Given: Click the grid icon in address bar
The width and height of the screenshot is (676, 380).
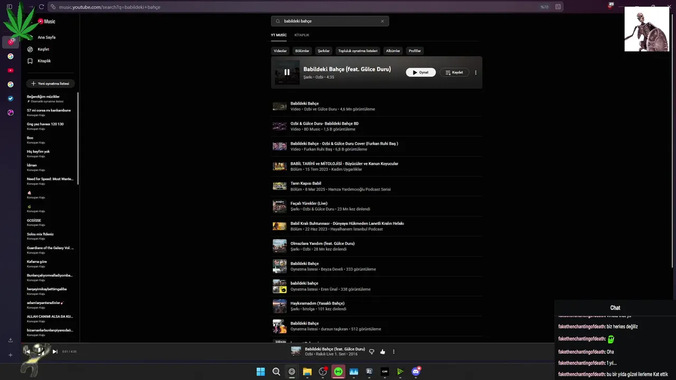Looking at the screenshot, I should (x=558, y=7).
